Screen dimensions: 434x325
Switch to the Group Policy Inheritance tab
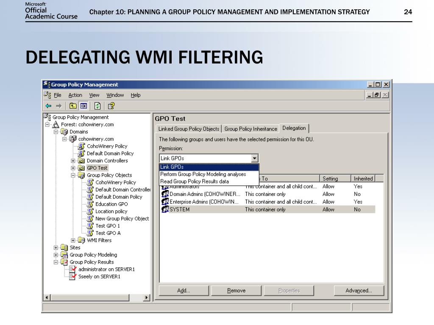coord(250,128)
